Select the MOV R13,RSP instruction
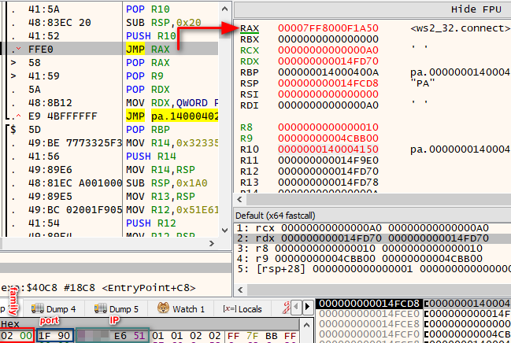 pos(161,196)
